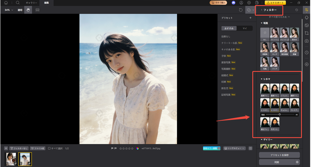311x167 pixels.
Task: Toggle the 即時カラー調整 button
Action: click(x=211, y=148)
